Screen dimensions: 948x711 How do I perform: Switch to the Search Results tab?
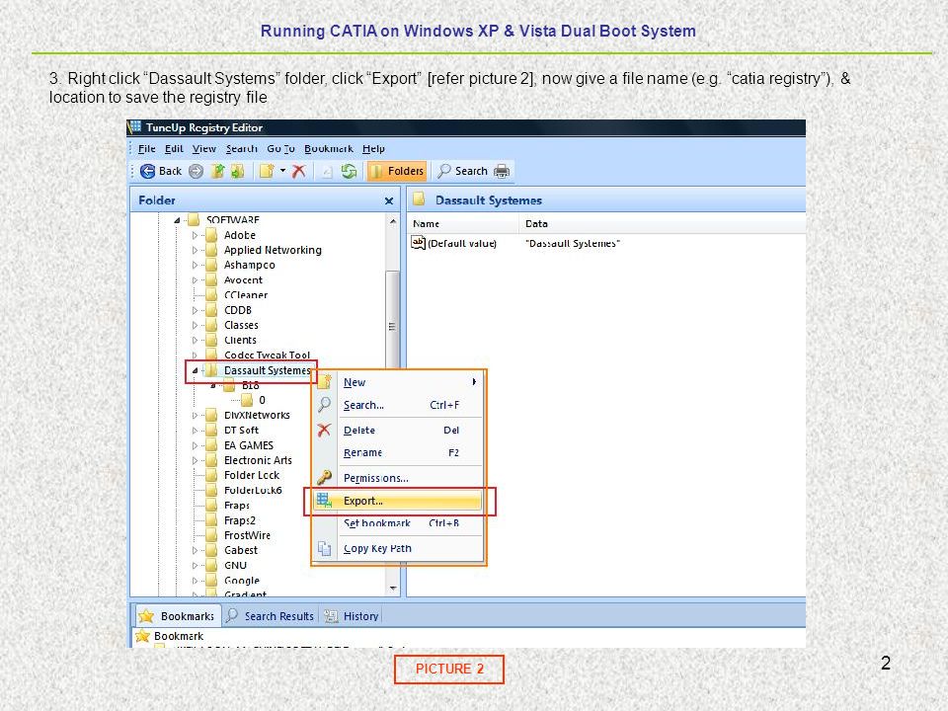click(271, 616)
